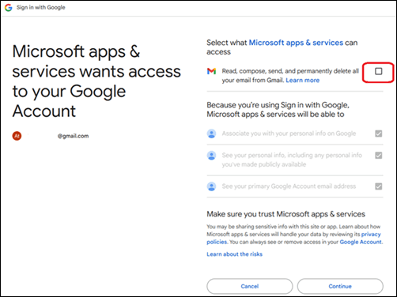Open Learn about the risks link

point(234,254)
